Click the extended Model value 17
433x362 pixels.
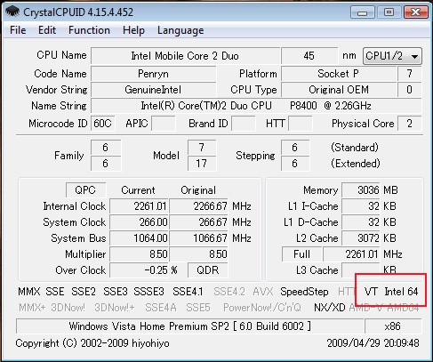(202, 164)
